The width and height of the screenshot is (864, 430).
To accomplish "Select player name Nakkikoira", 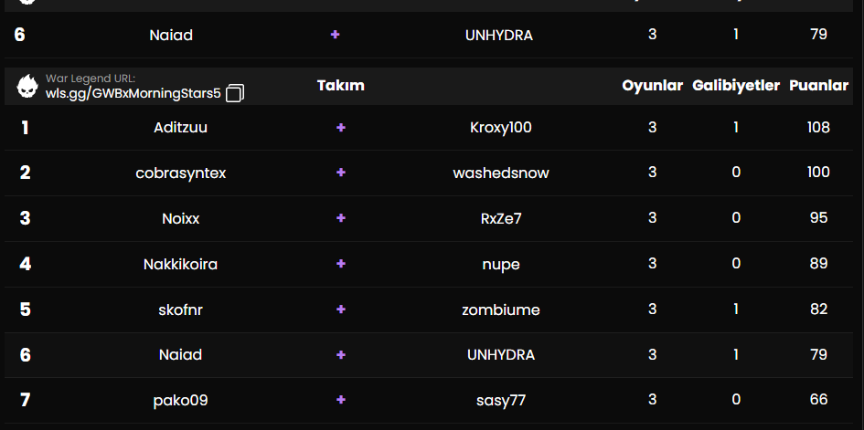I will pyautogui.click(x=181, y=265).
